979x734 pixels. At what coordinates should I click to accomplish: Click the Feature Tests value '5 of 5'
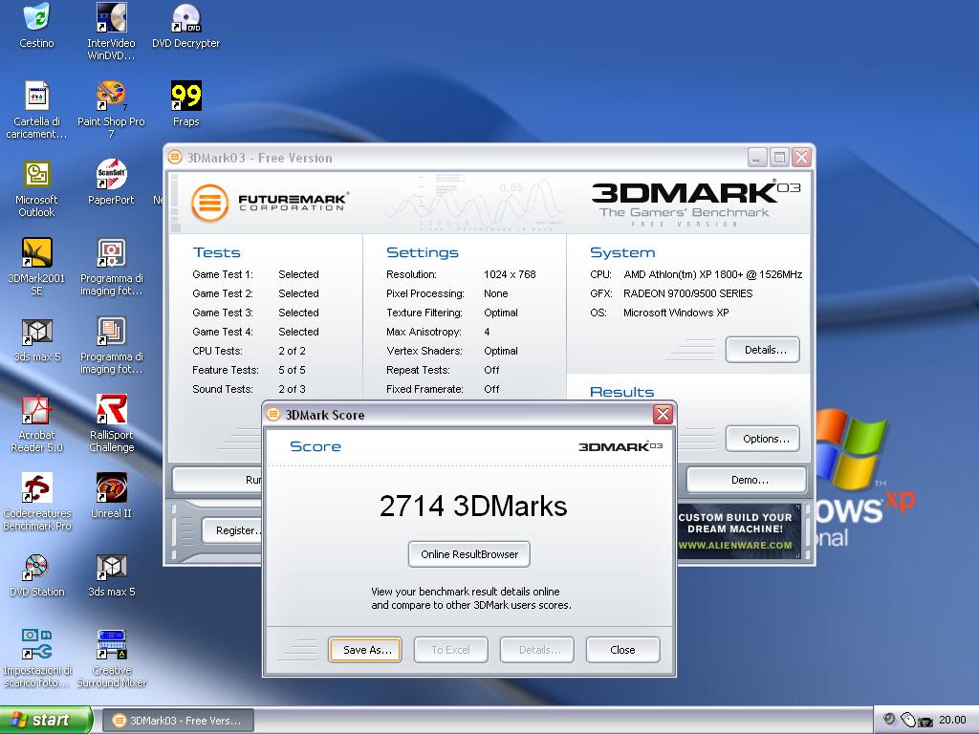pyautogui.click(x=292, y=370)
